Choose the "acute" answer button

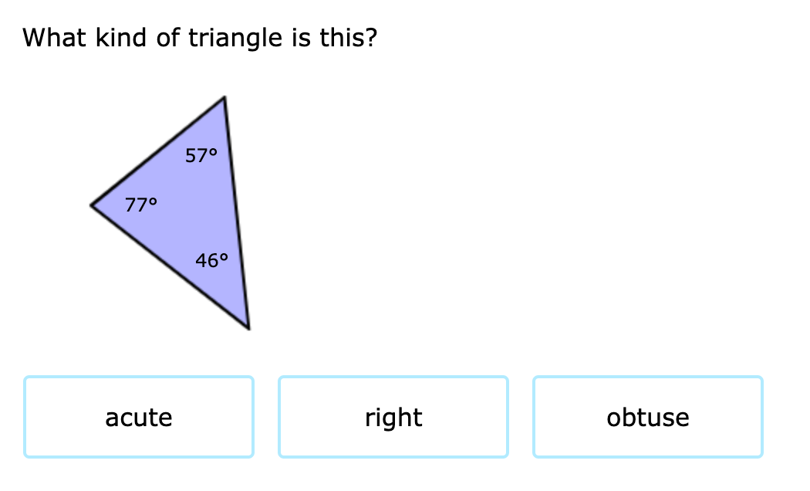pos(139,417)
